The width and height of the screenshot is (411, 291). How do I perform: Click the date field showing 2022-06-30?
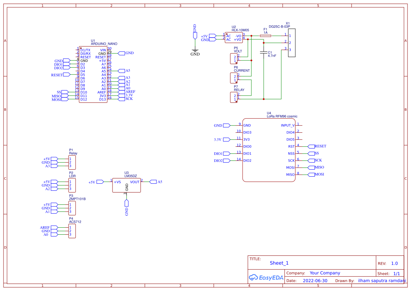click(x=315, y=280)
